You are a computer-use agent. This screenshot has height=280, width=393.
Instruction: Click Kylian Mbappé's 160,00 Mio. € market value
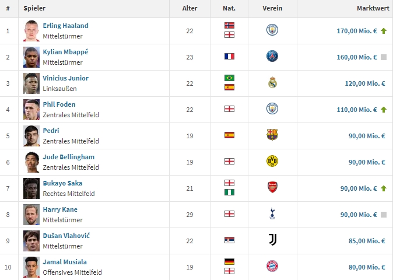click(357, 57)
